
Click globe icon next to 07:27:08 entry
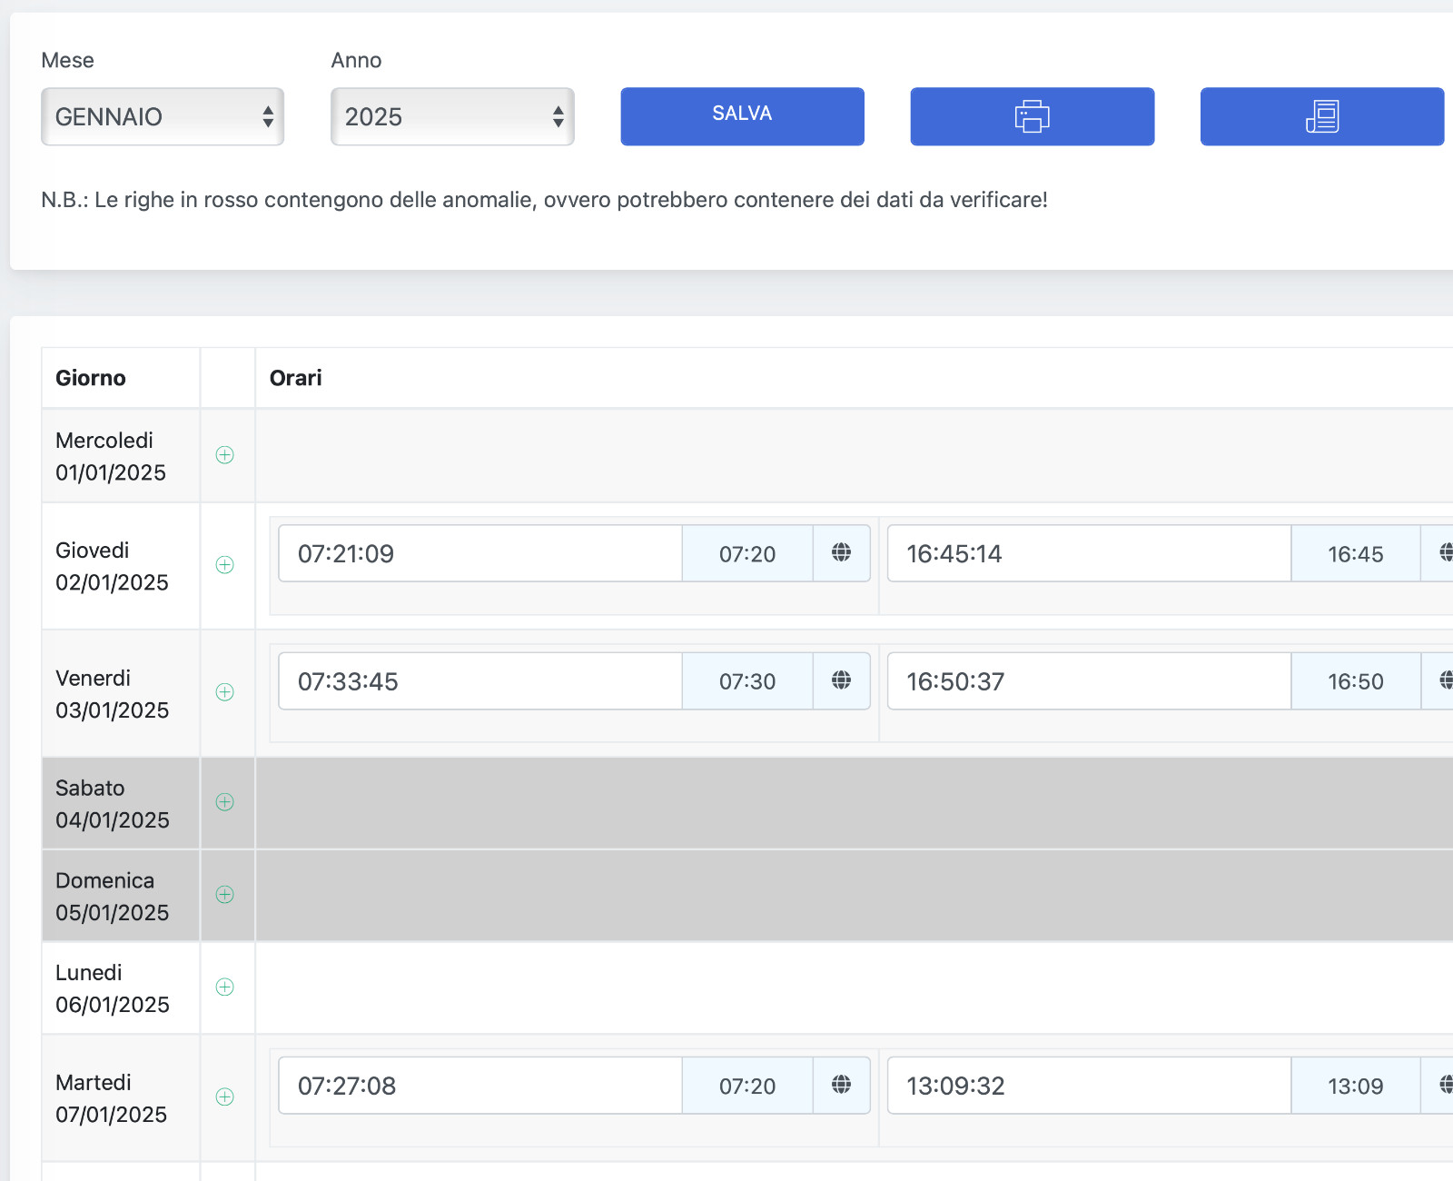pyautogui.click(x=841, y=1085)
